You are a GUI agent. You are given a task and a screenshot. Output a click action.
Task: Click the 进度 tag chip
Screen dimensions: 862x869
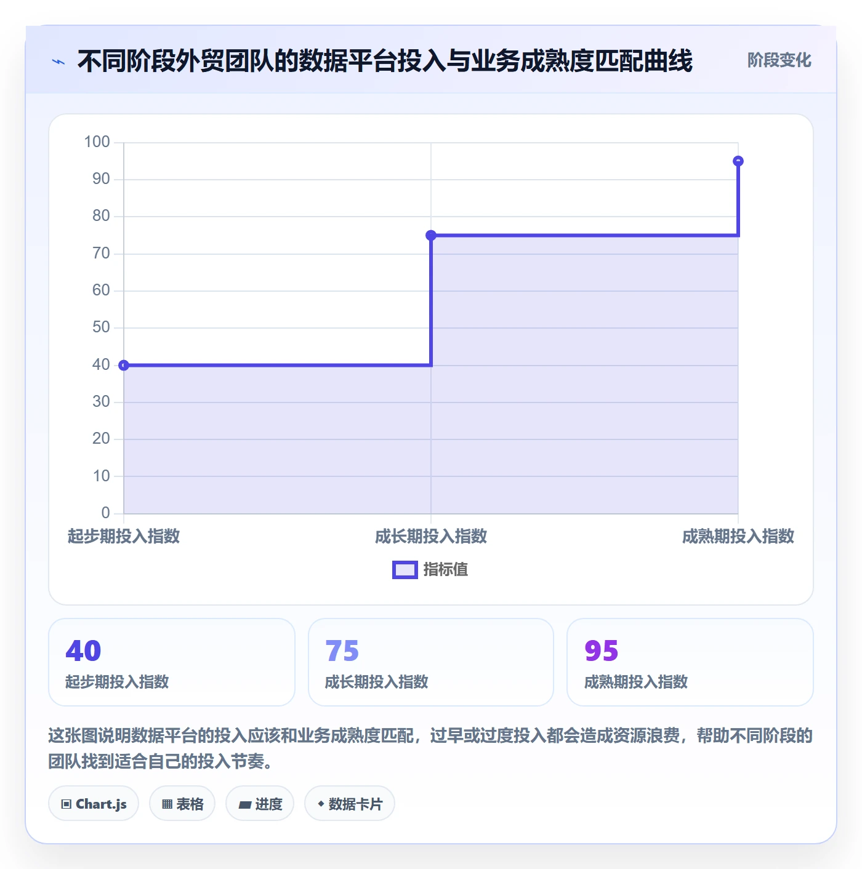[x=260, y=804]
